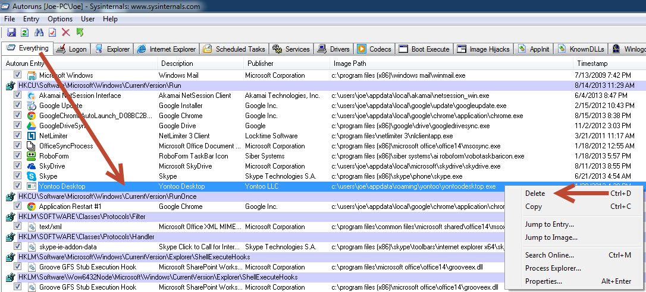Click the Yontoo Desktop entry icon
Screen dimensions: 646x292
coord(32,186)
